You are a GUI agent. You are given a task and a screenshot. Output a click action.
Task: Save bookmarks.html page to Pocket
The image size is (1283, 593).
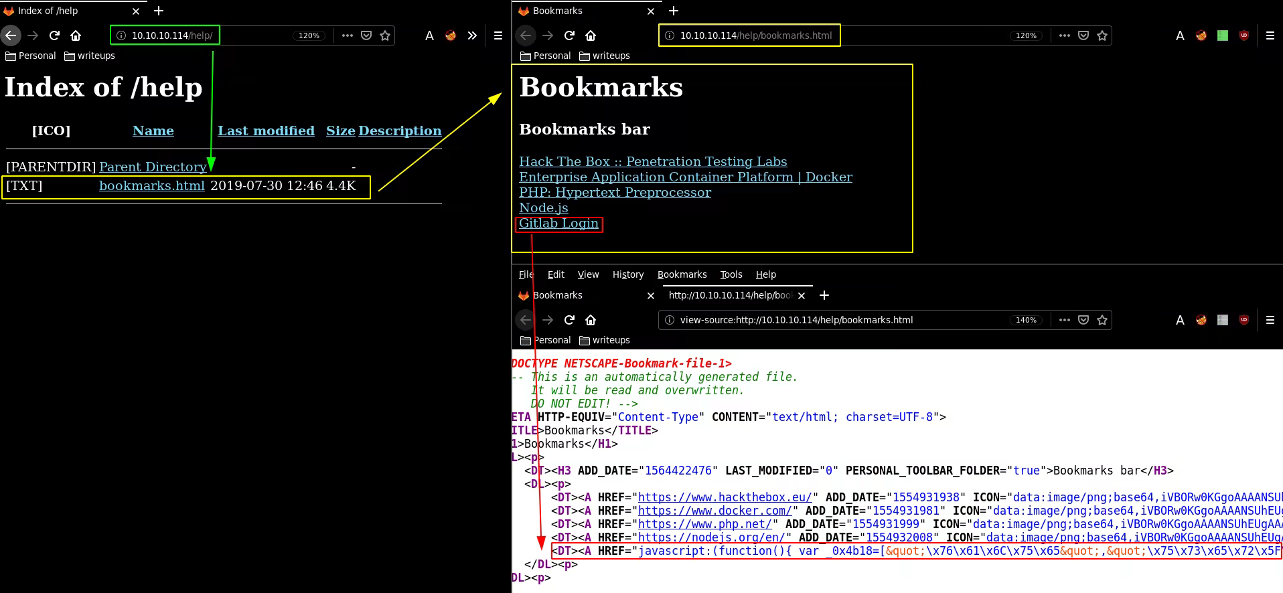pos(1083,35)
